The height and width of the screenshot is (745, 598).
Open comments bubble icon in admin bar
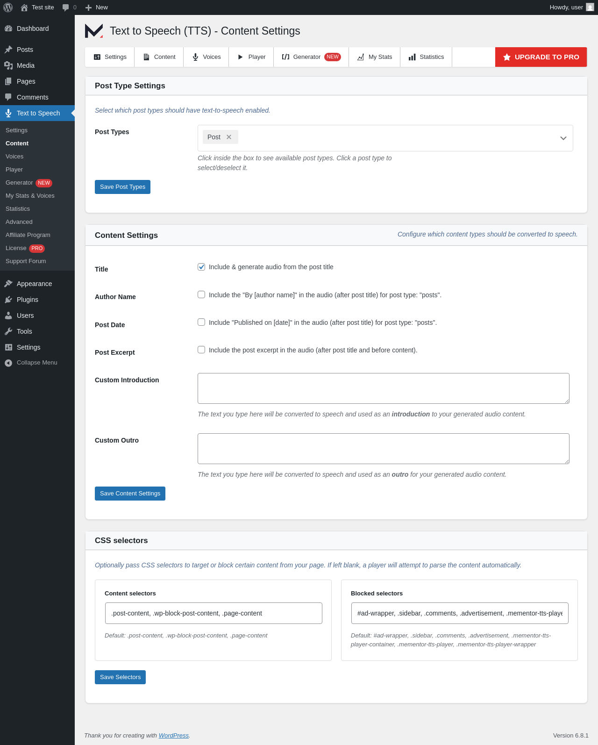tap(65, 7)
